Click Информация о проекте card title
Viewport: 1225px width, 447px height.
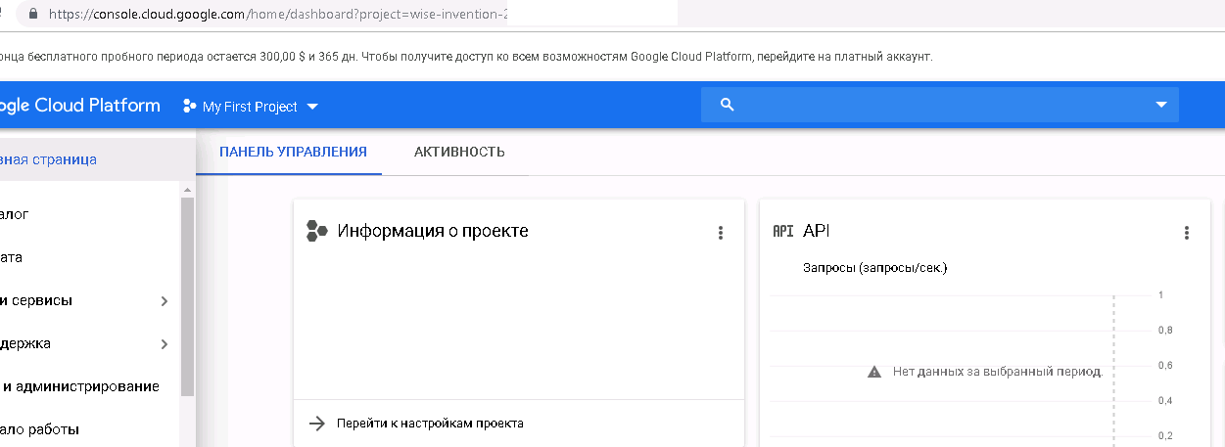pos(433,231)
